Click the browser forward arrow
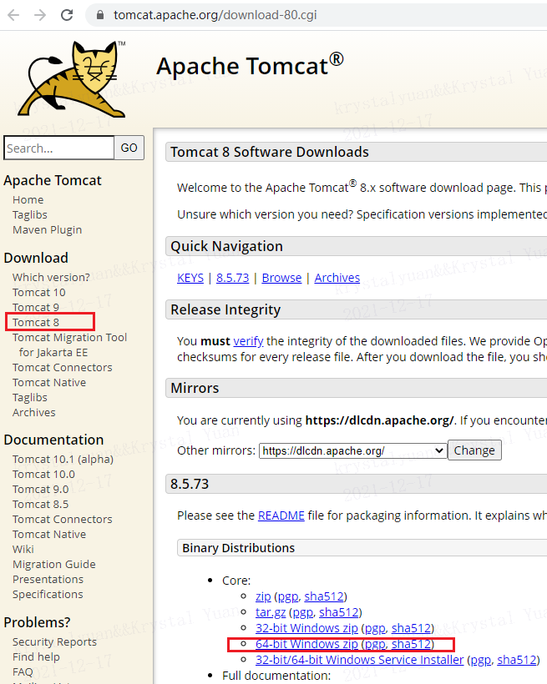The image size is (547, 684). [x=40, y=15]
